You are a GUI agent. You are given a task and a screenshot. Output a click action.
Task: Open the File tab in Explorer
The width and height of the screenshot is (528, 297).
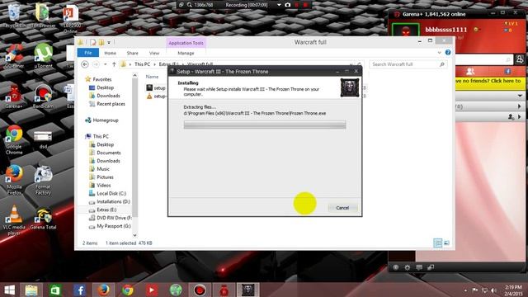88,53
